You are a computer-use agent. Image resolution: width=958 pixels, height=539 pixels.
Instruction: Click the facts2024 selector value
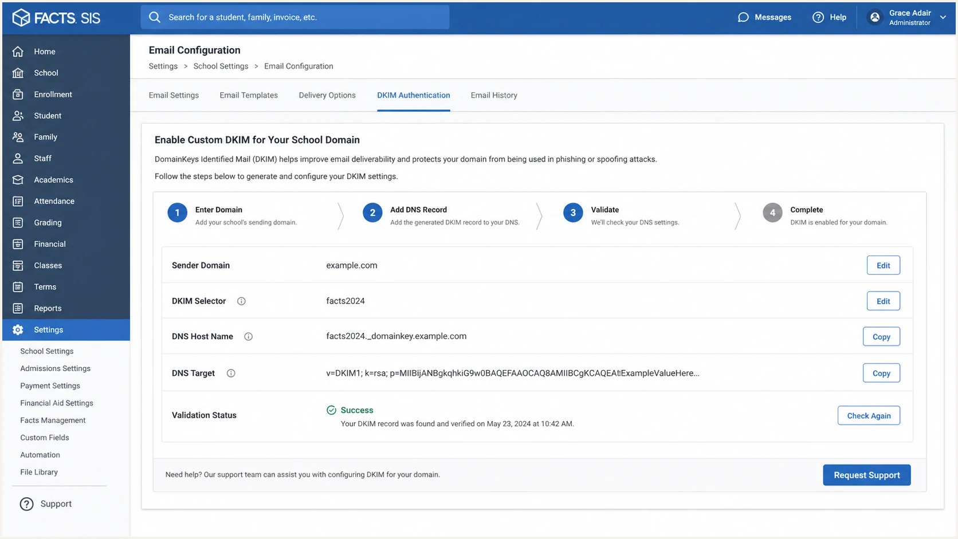click(345, 301)
